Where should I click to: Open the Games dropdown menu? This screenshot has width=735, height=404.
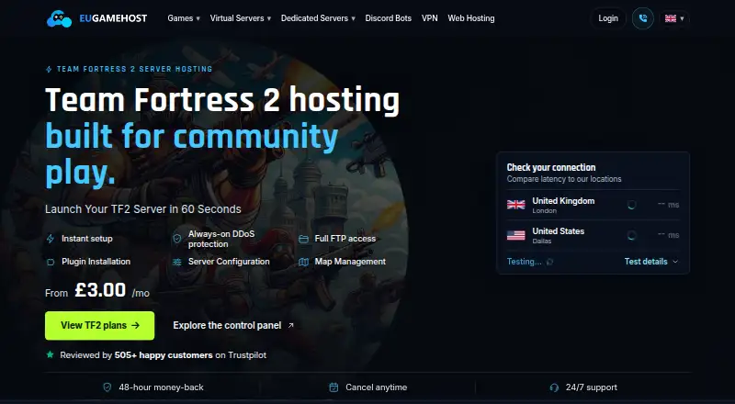click(x=184, y=18)
